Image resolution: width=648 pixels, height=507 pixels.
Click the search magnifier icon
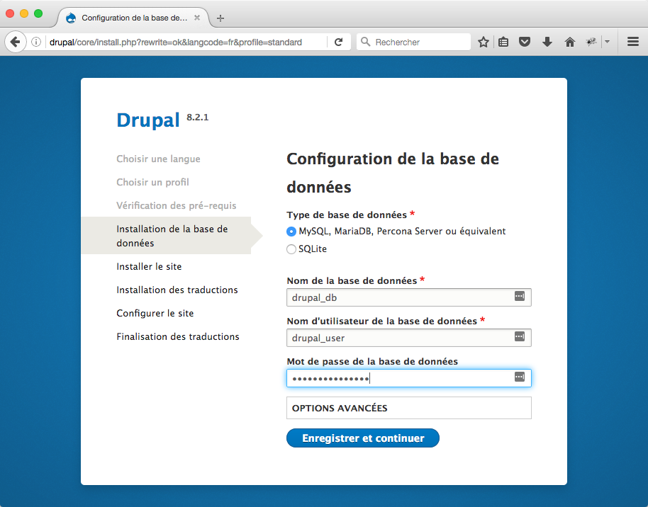pyautogui.click(x=365, y=42)
